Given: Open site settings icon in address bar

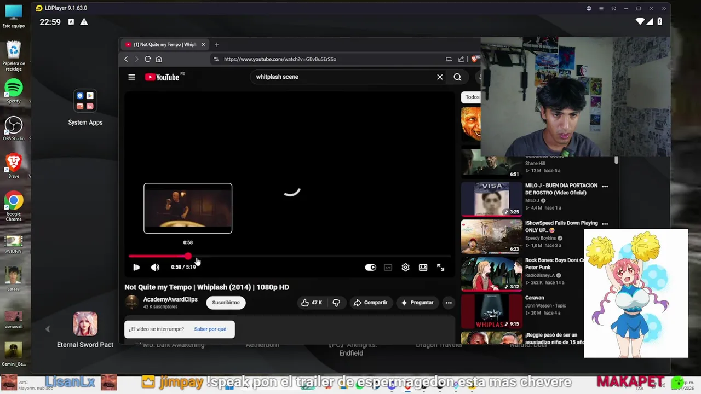Looking at the screenshot, I should coord(216,59).
